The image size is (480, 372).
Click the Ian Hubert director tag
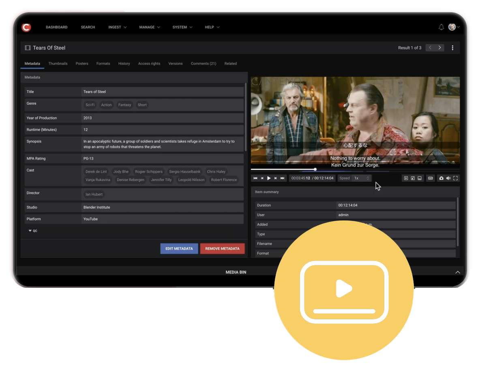click(x=94, y=194)
